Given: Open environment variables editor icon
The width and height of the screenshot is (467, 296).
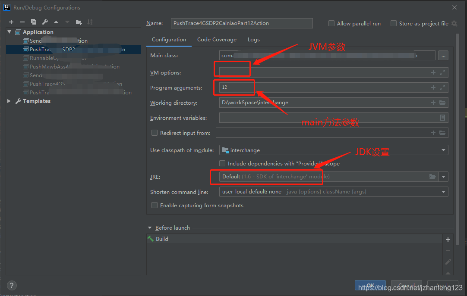Looking at the screenshot, I should click(x=442, y=118).
